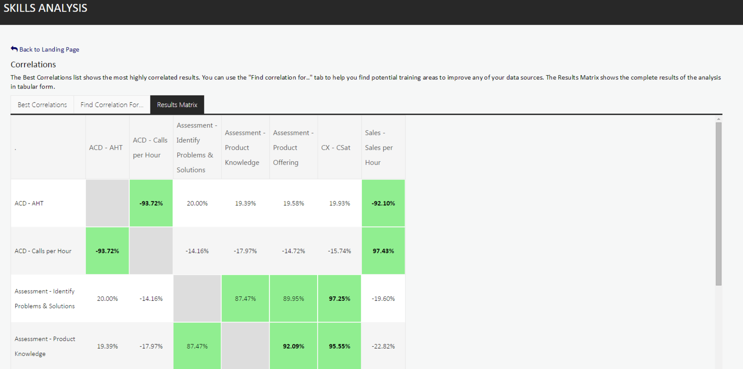Switch to Best Correlations tab
Viewport: 743px width, 369px height.
coord(42,105)
